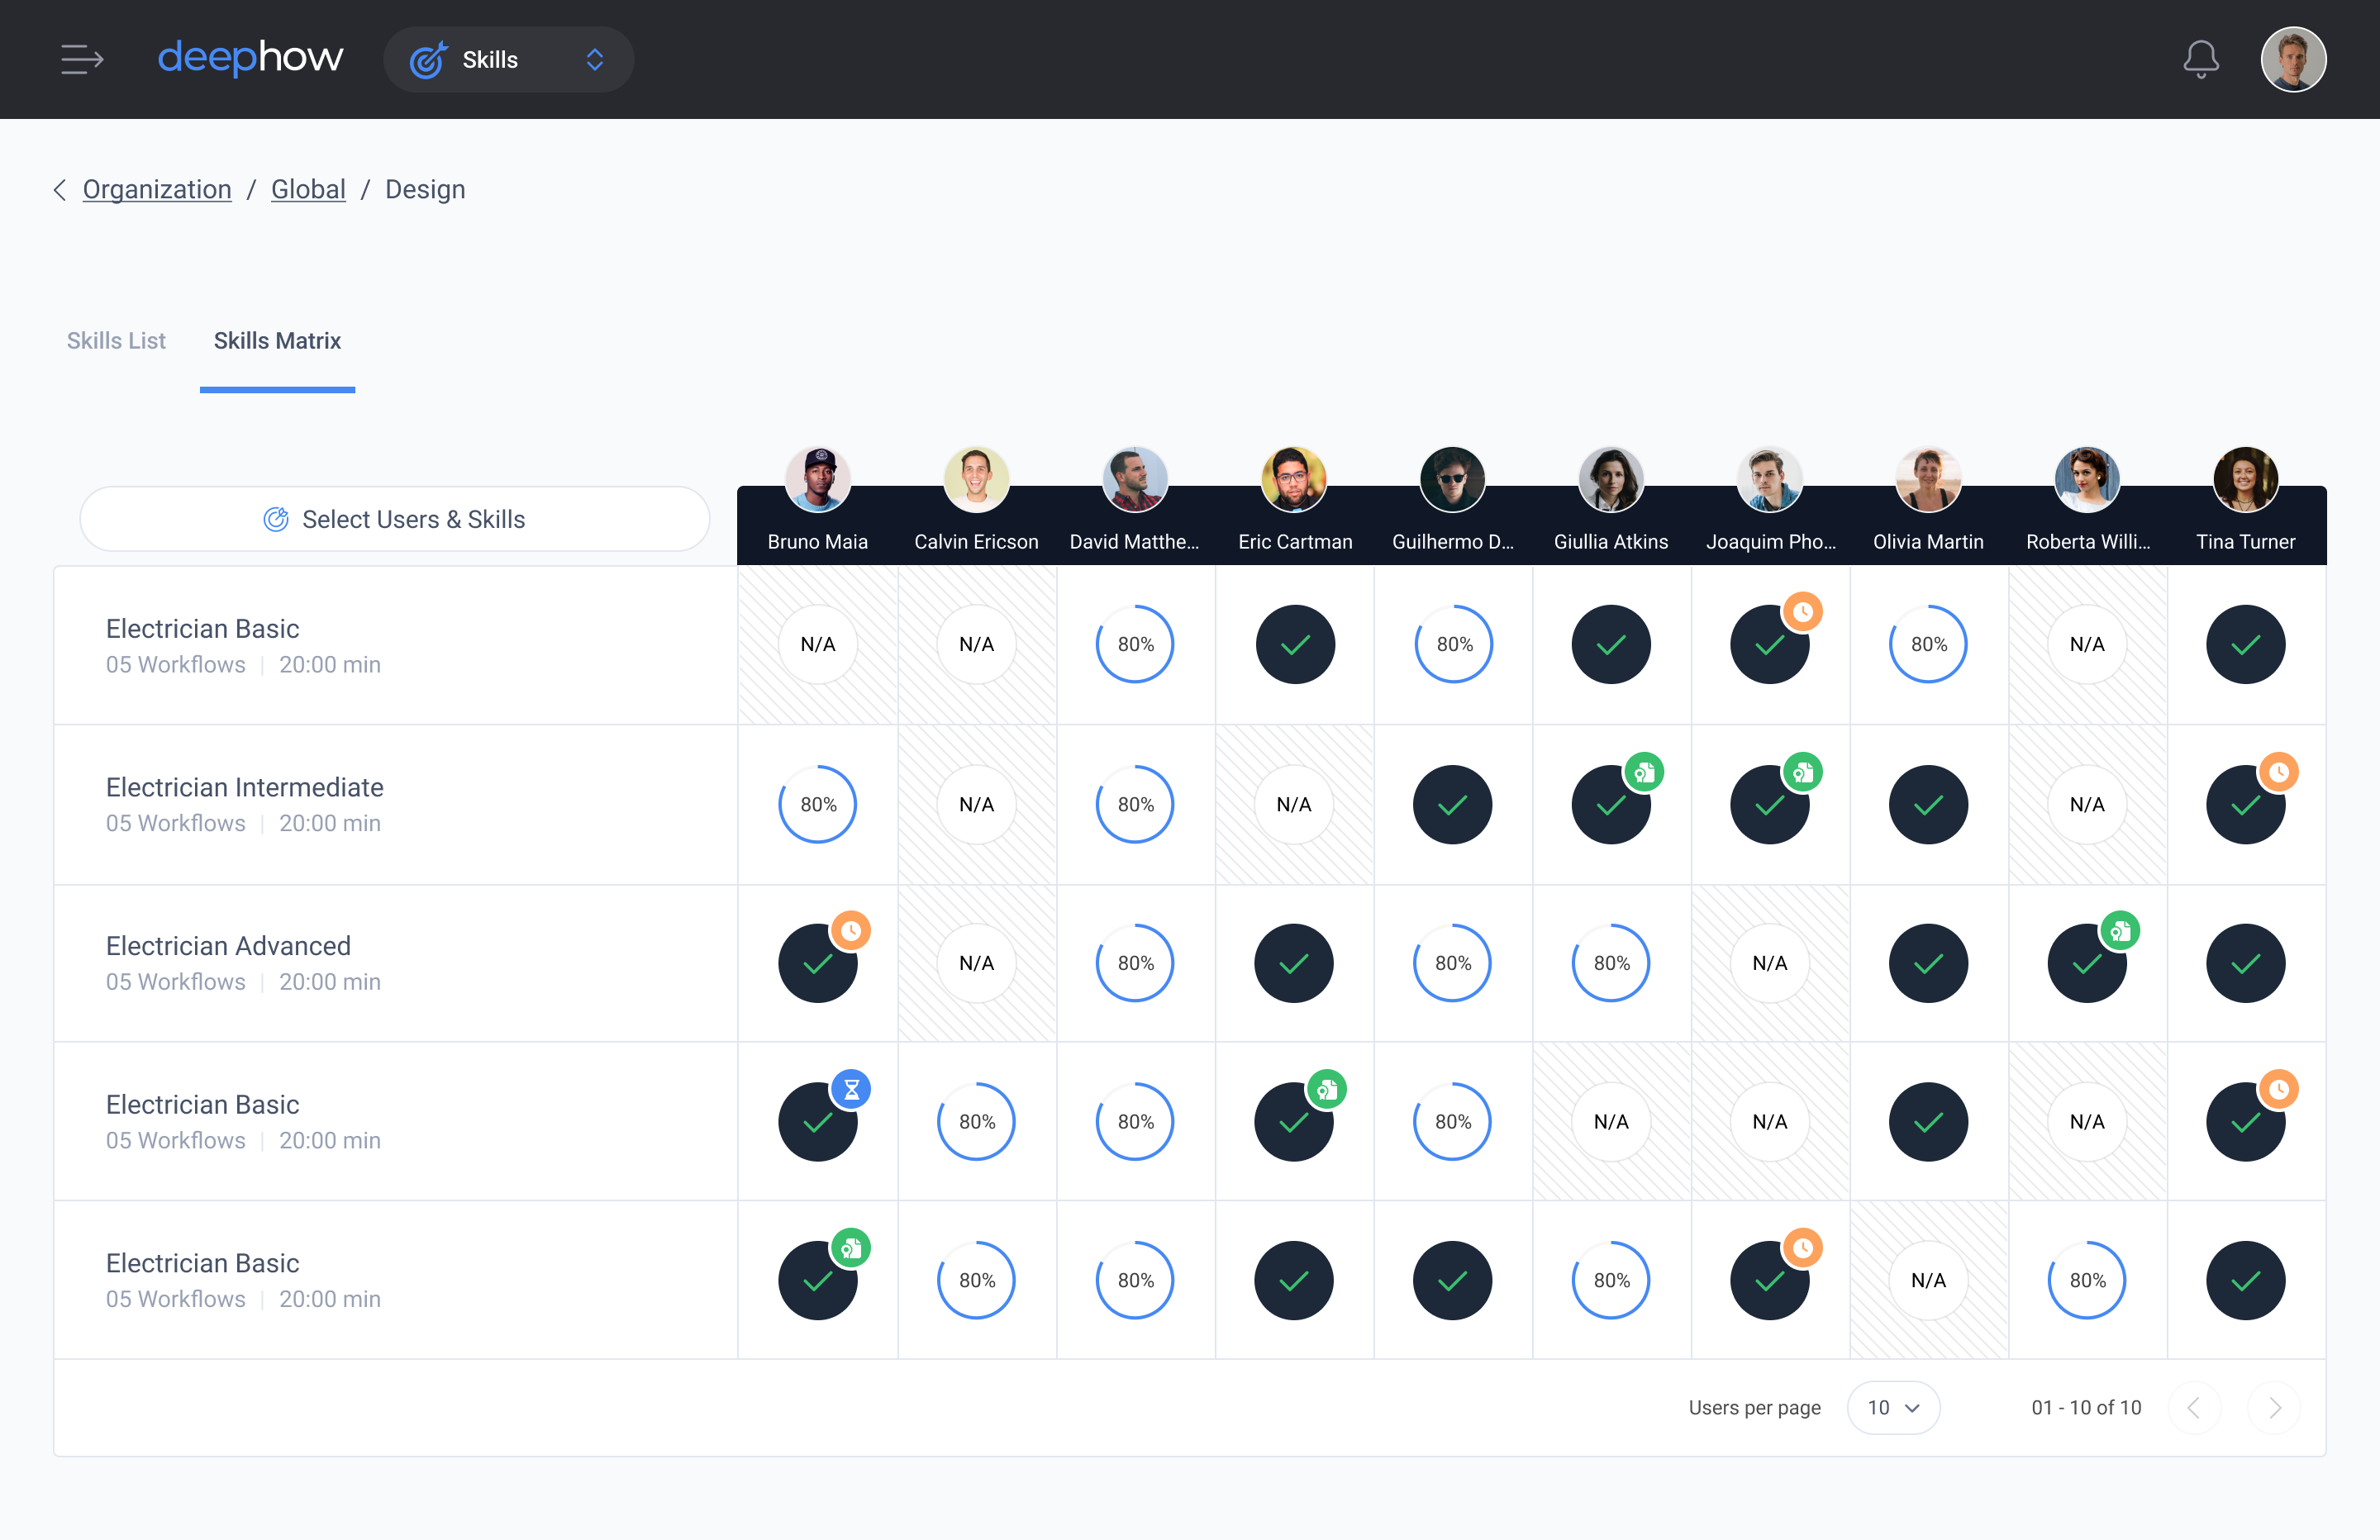Click Tina Turner's checkmark for Electrician Advanced

pos(2246,963)
